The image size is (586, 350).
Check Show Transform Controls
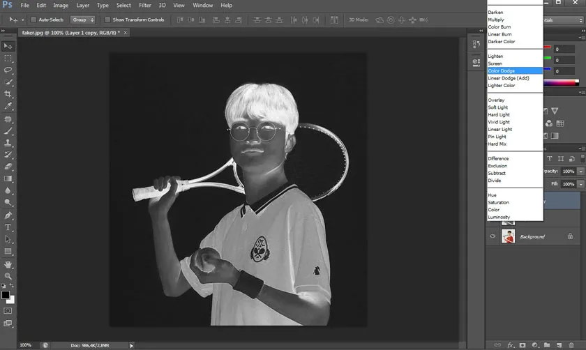point(107,20)
